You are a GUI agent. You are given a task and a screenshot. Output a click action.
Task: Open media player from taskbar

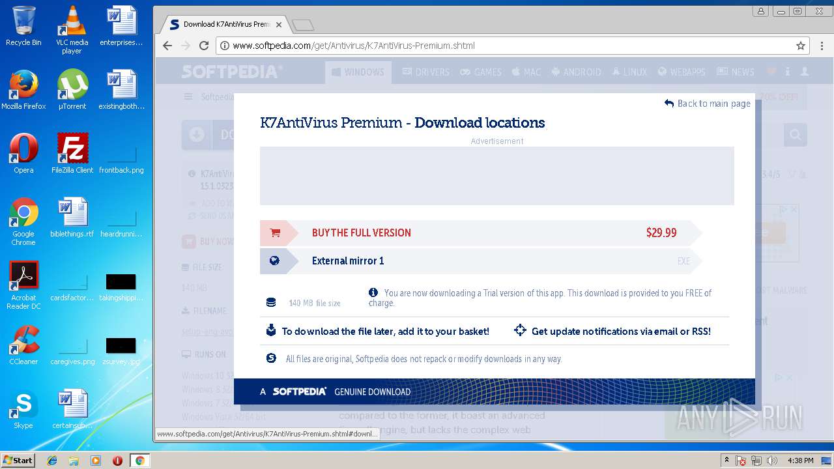(x=96, y=461)
